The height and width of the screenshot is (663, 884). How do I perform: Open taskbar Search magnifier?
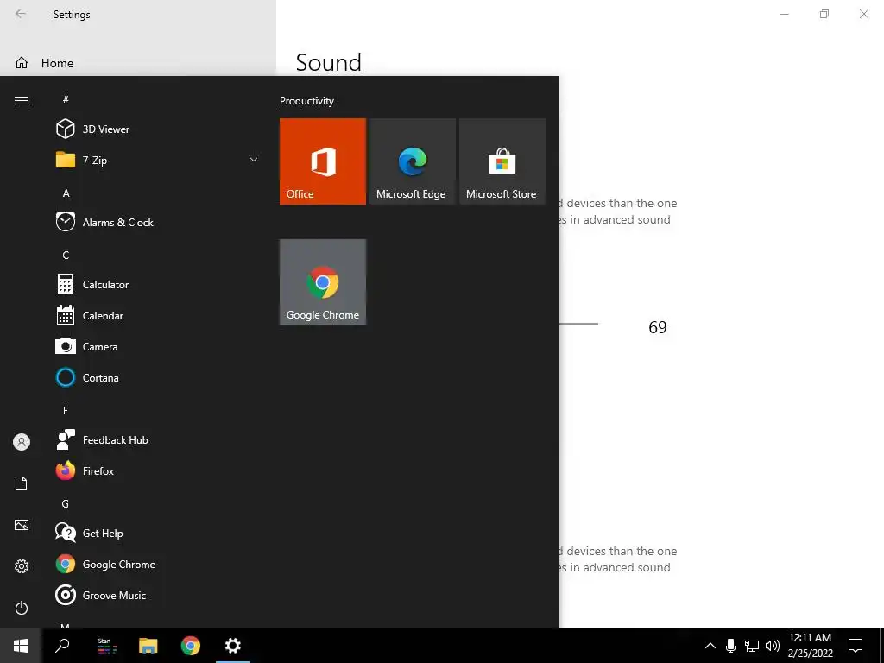click(x=62, y=646)
